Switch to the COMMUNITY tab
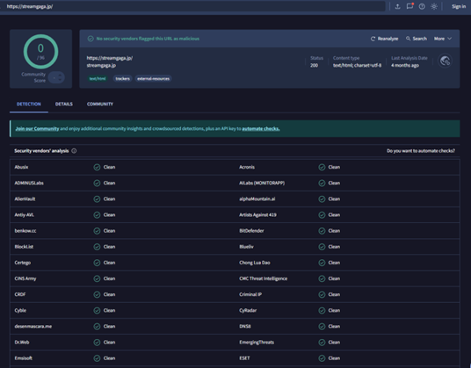 tap(100, 104)
